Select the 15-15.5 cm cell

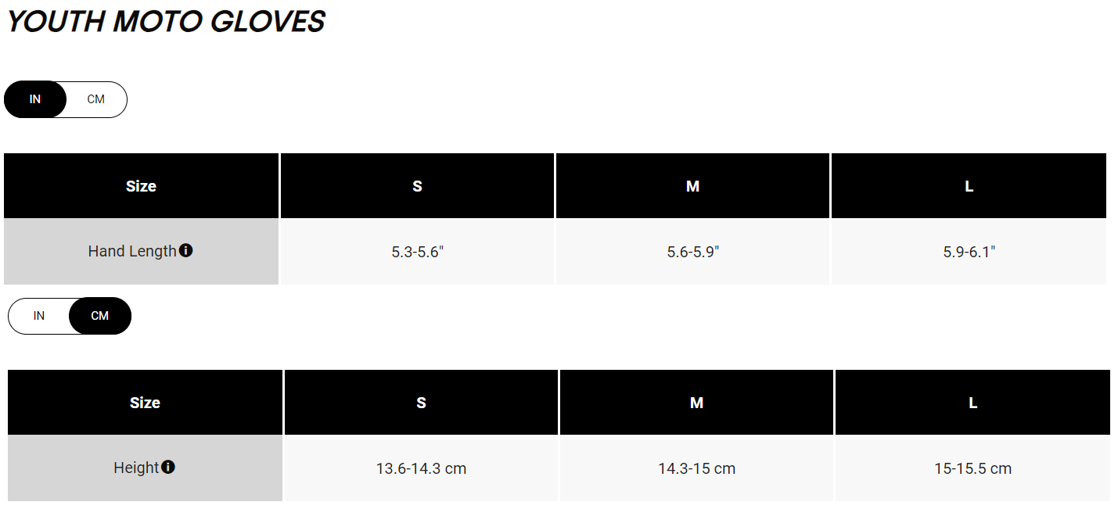point(972,468)
